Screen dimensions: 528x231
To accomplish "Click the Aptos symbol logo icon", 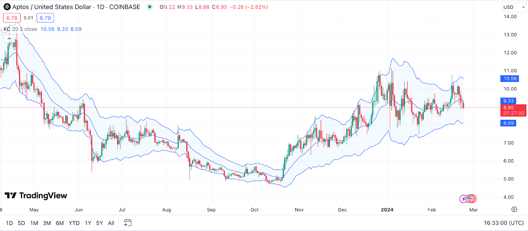I will tap(7, 7).
